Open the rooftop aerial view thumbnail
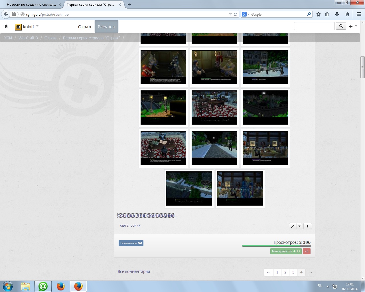 pos(189,188)
